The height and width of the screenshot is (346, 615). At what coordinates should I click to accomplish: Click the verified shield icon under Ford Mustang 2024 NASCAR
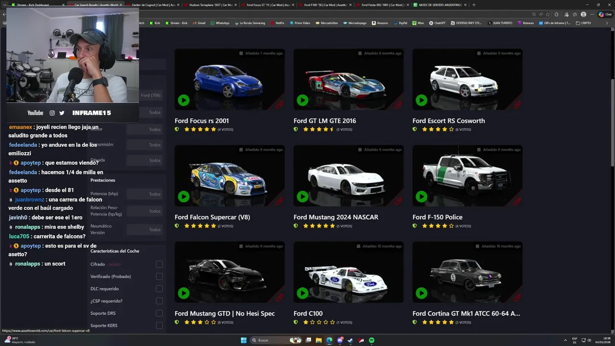[x=295, y=226]
